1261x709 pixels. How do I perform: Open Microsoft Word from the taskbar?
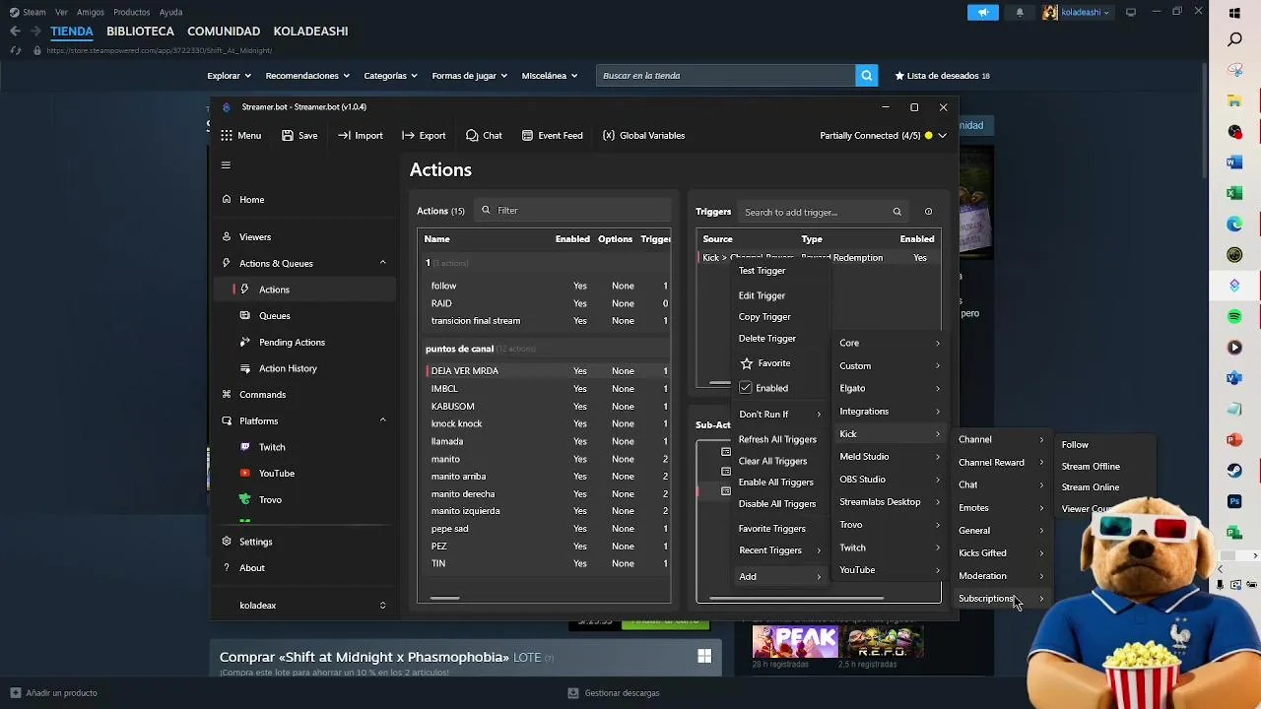point(1235,162)
